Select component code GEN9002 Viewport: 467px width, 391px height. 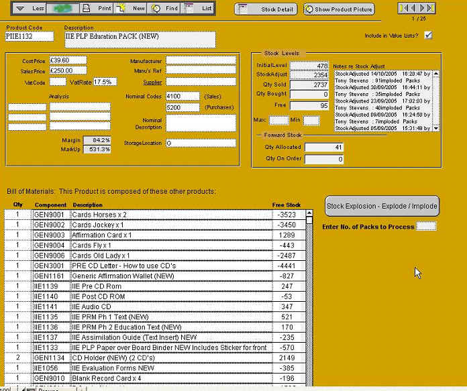click(50, 225)
